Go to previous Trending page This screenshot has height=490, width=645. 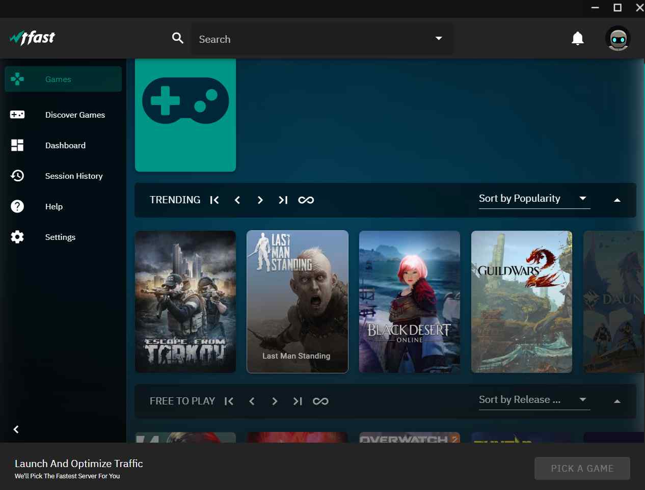click(x=237, y=200)
